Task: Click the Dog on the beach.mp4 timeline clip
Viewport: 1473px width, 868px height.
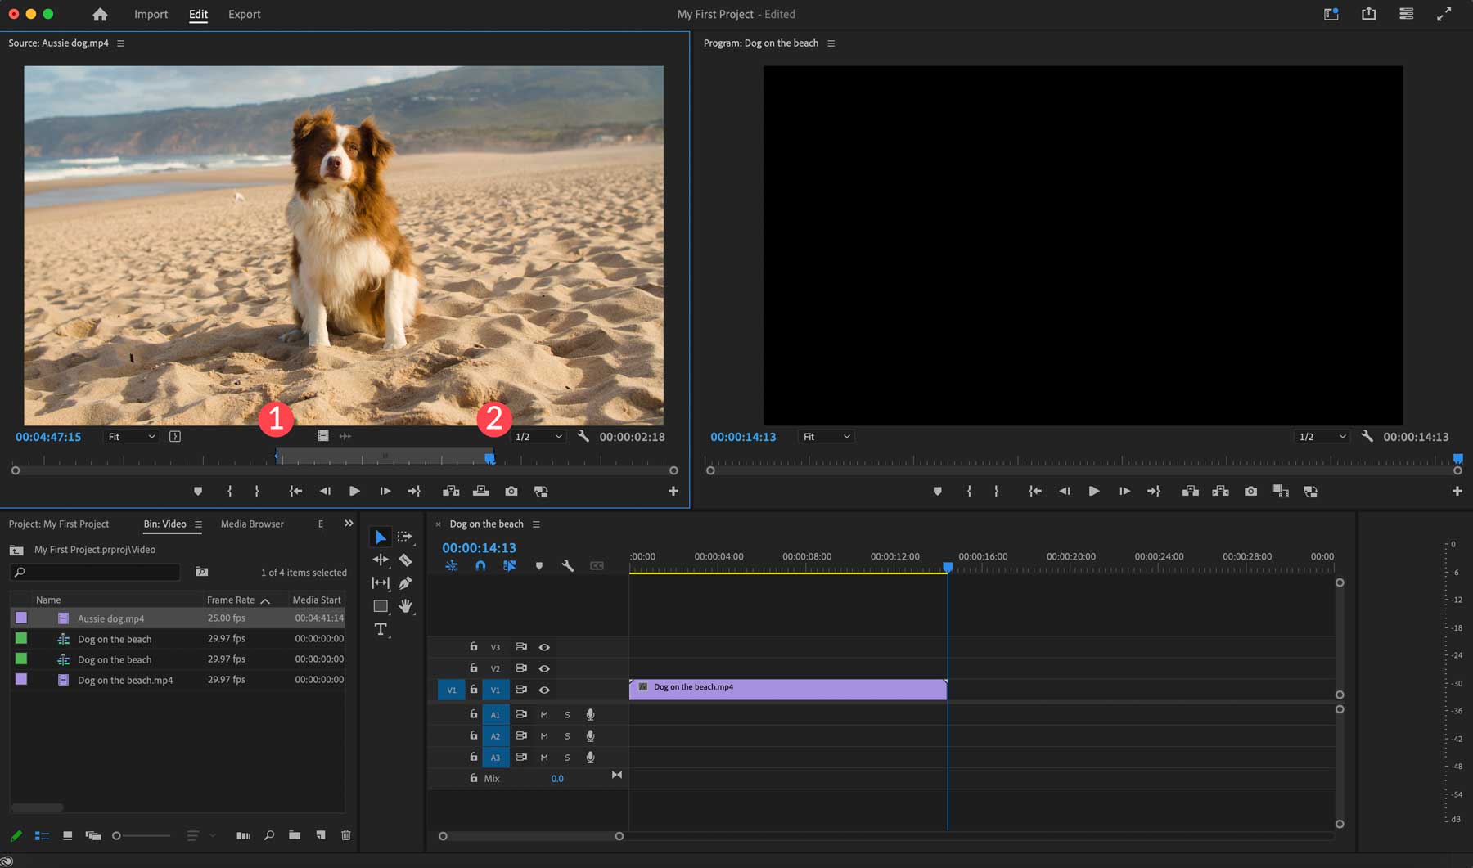Action: pyautogui.click(x=787, y=689)
